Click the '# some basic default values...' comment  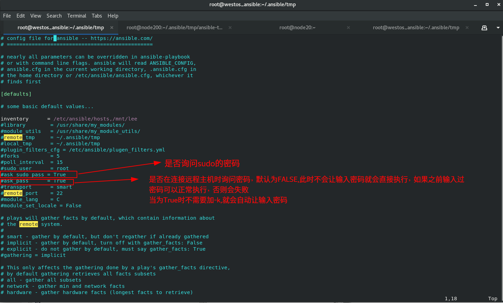click(47, 106)
